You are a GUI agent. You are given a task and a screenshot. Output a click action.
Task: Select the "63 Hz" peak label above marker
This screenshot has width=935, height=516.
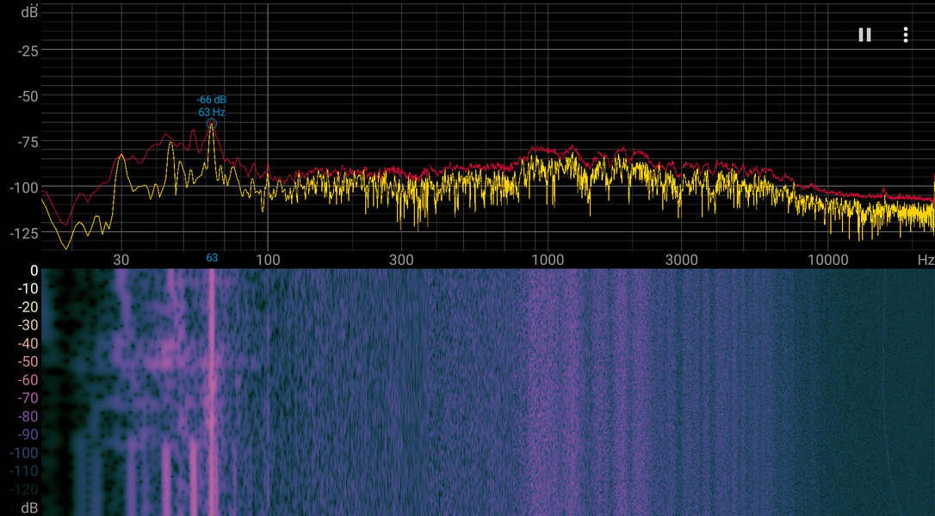coord(212,112)
